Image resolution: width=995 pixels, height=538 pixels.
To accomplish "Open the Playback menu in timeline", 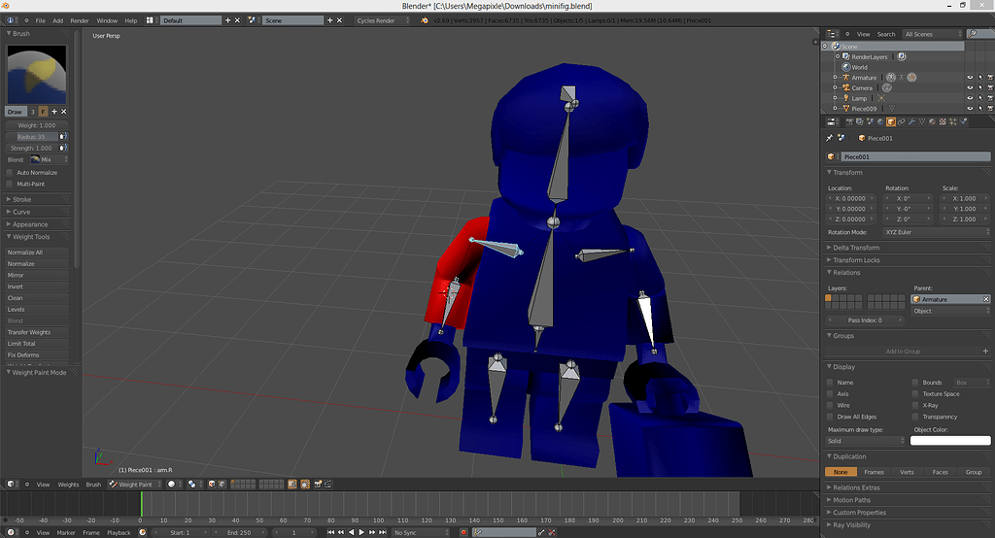I will tap(119, 532).
